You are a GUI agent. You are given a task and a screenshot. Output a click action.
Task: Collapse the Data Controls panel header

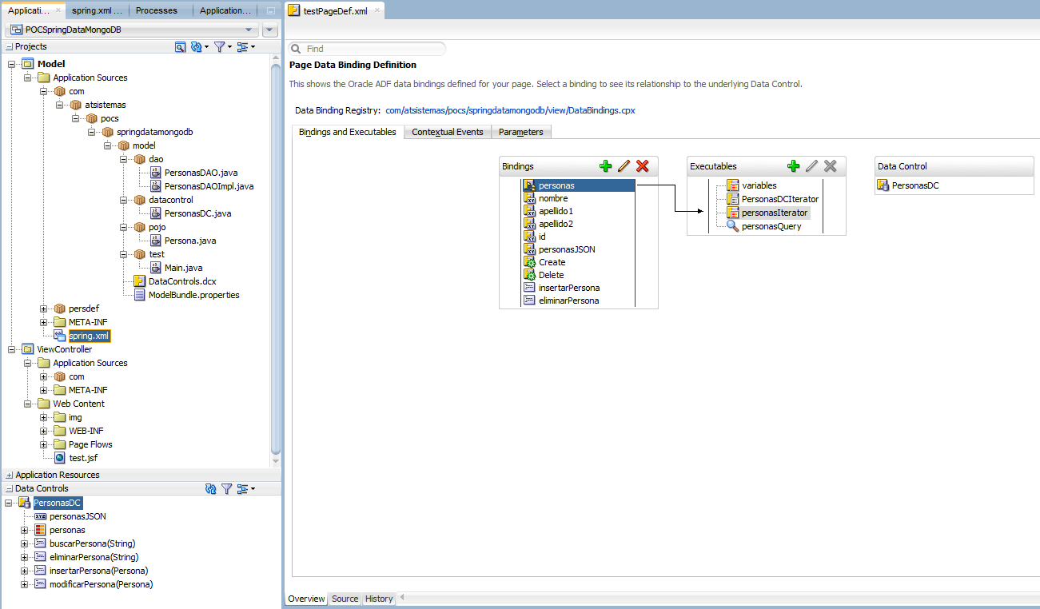tap(9, 488)
